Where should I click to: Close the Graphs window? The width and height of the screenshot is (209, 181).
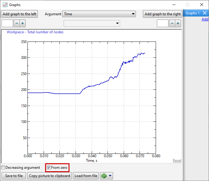click(202, 5)
